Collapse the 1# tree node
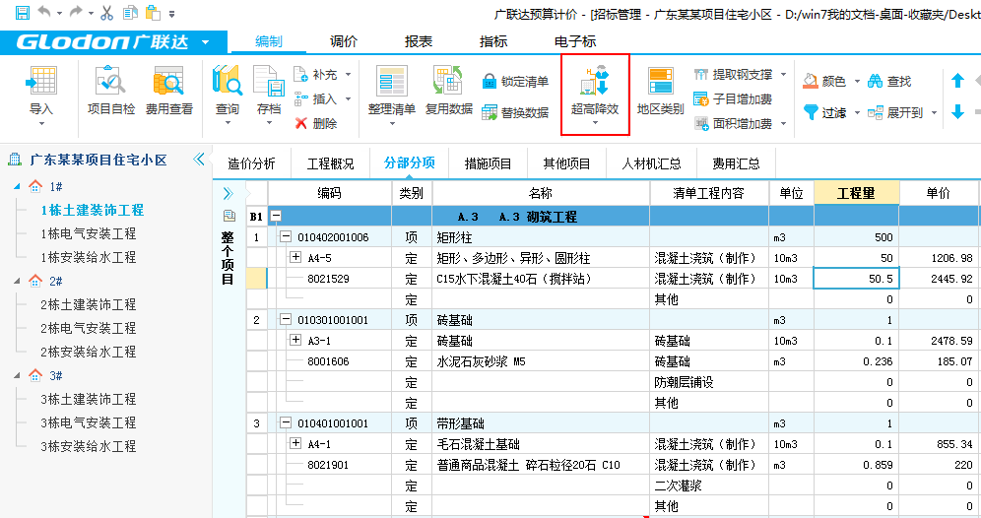The image size is (981, 518). (x=16, y=187)
